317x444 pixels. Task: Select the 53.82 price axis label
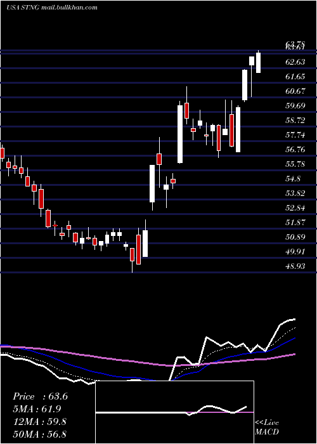tap(295, 193)
